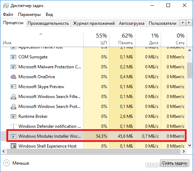The width and height of the screenshot is (193, 172).
Task: Select the COM Surrogate process row
Action: [x=93, y=57]
